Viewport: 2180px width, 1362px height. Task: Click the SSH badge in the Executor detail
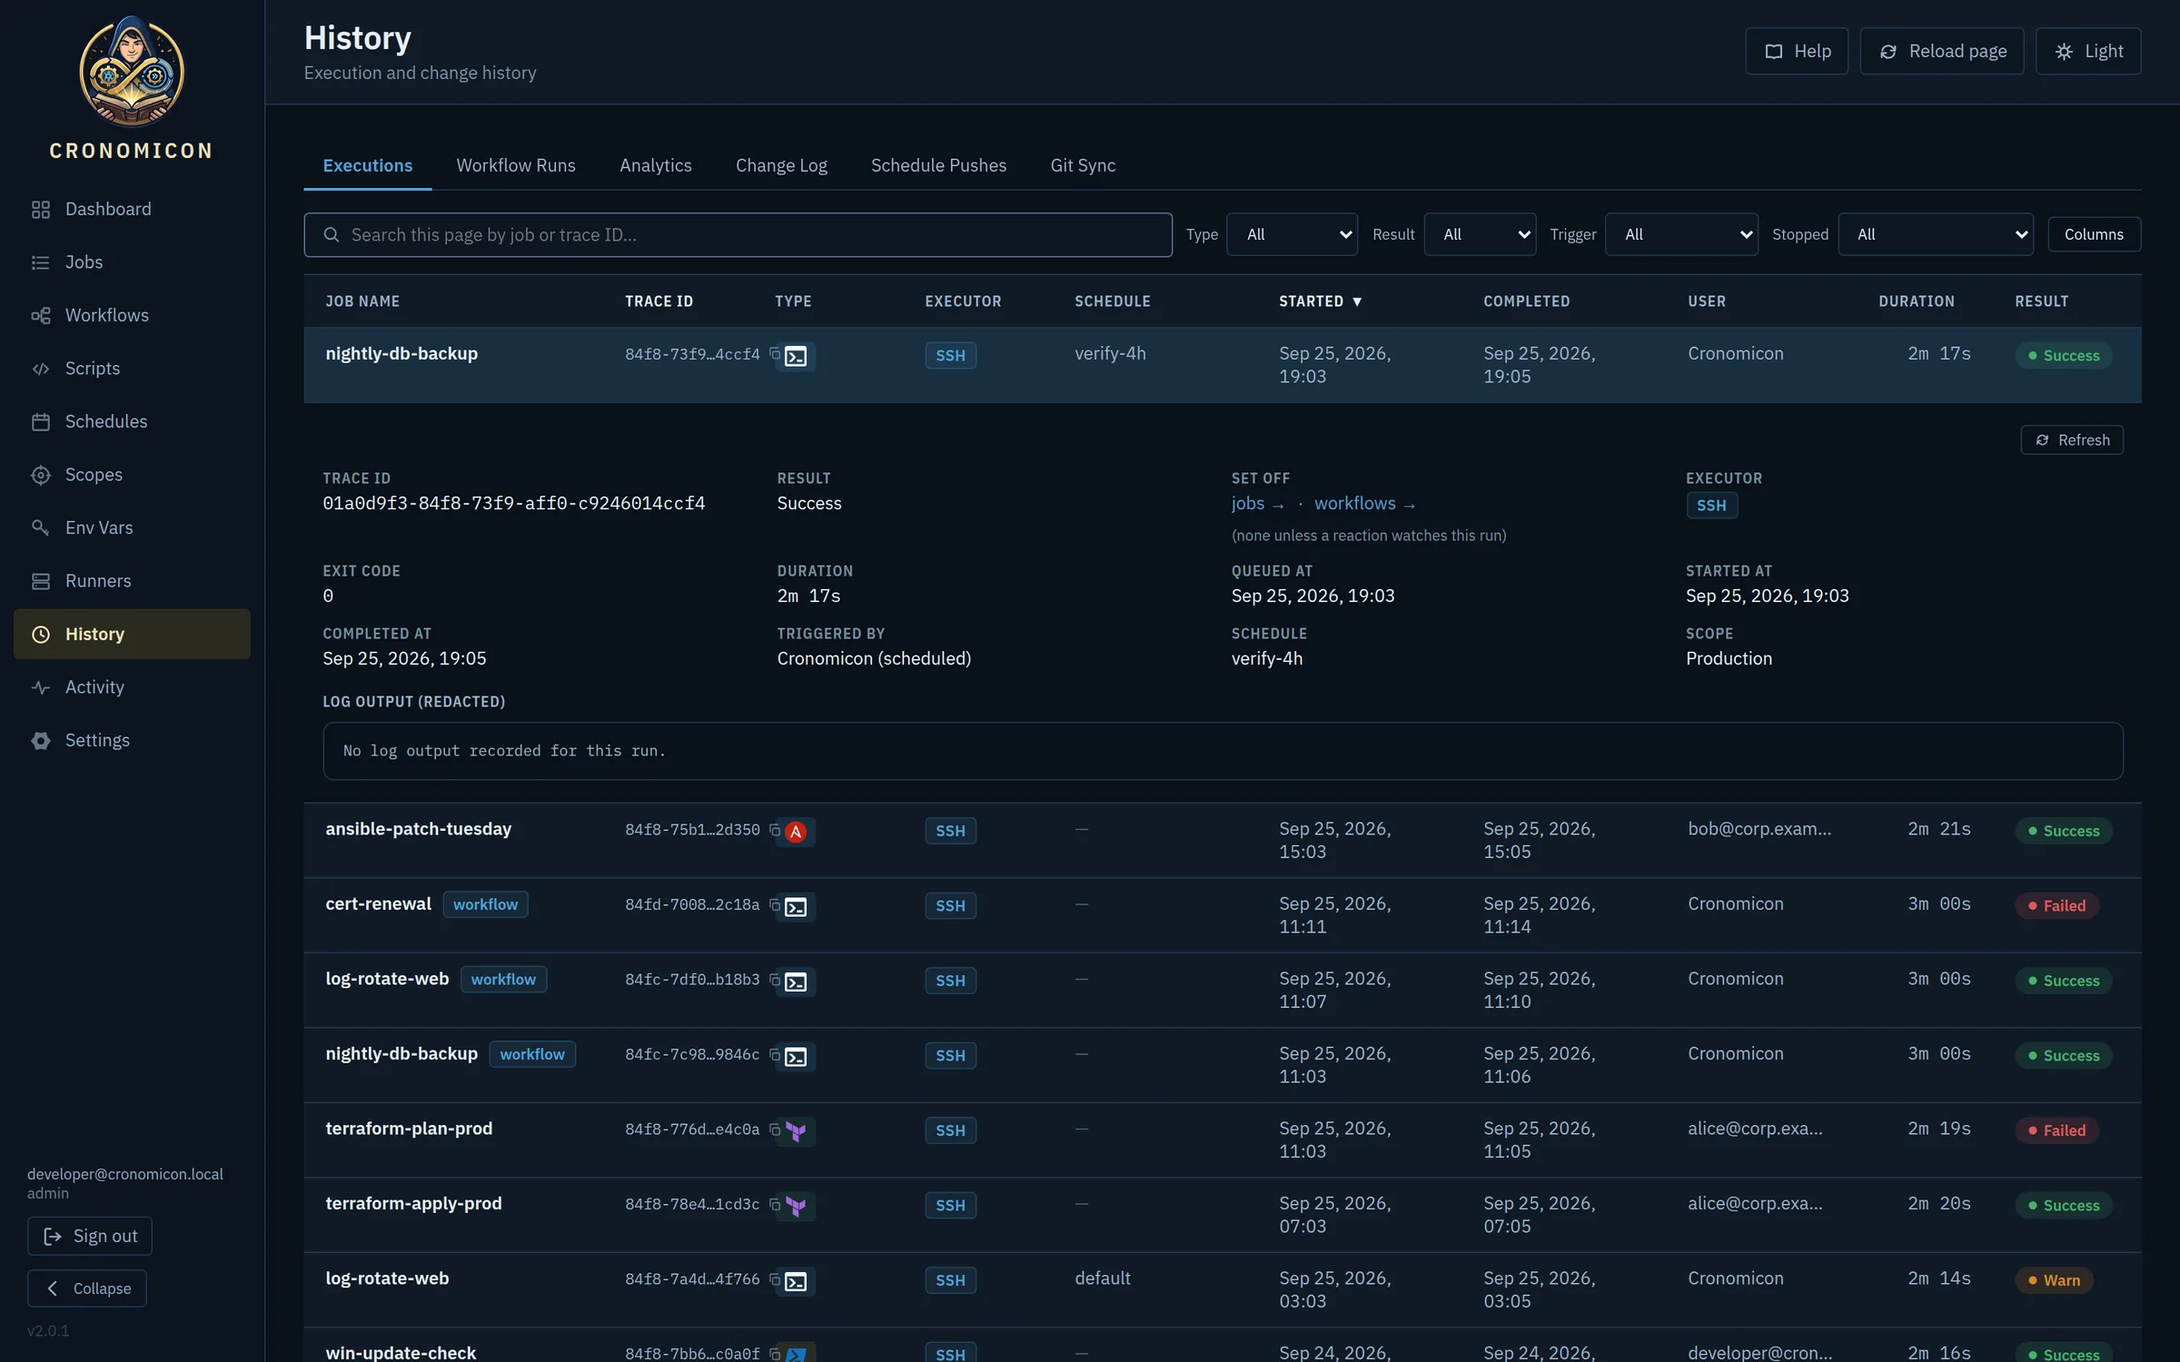coord(1711,505)
